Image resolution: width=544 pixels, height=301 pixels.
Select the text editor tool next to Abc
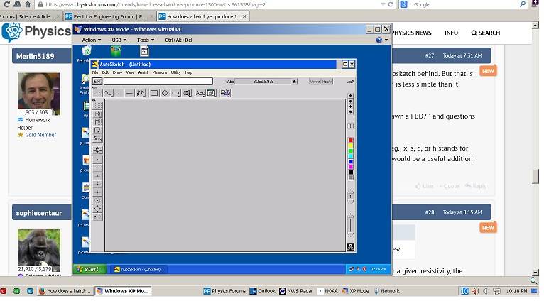212,93
